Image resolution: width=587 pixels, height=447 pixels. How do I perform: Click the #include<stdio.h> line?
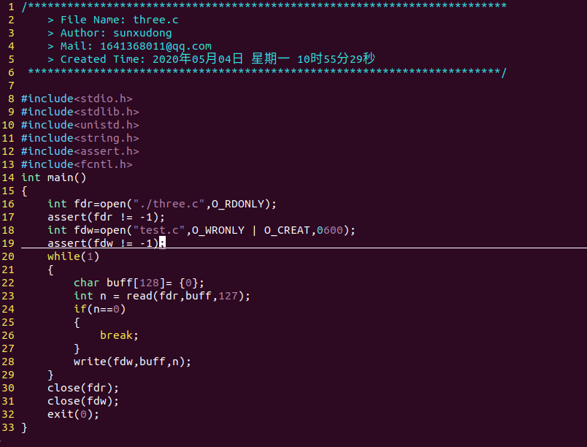(77, 99)
